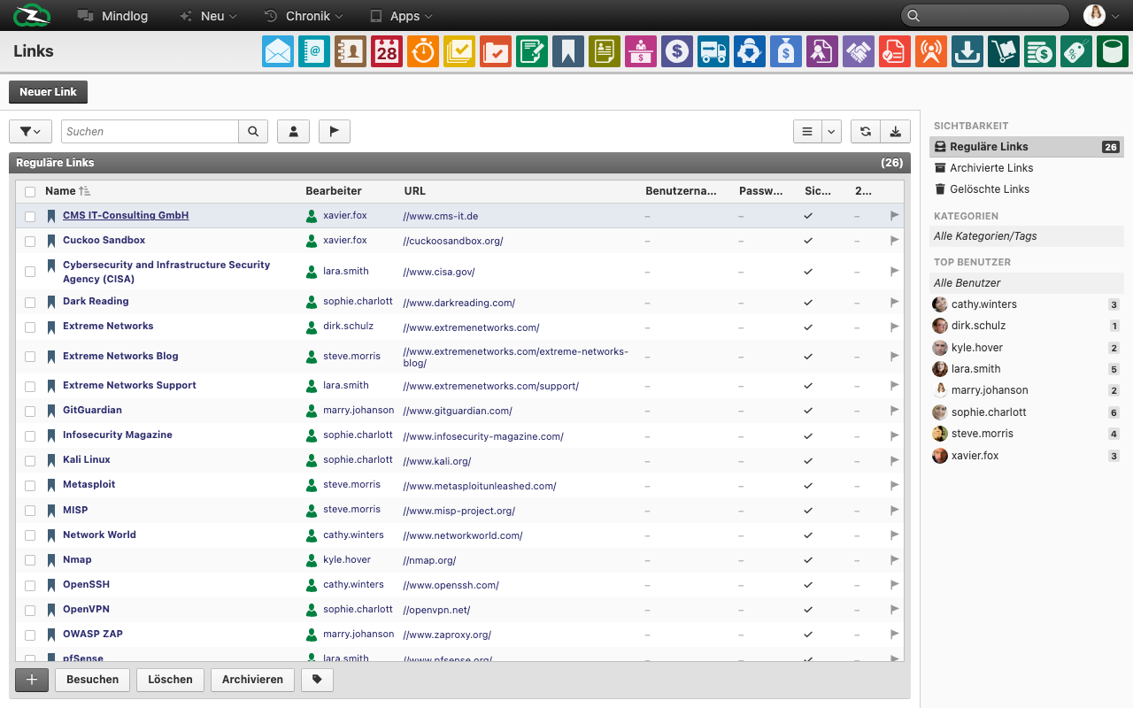The width and height of the screenshot is (1133, 708).
Task: Check the OpenVPN row checkbox
Action: pos(30,610)
